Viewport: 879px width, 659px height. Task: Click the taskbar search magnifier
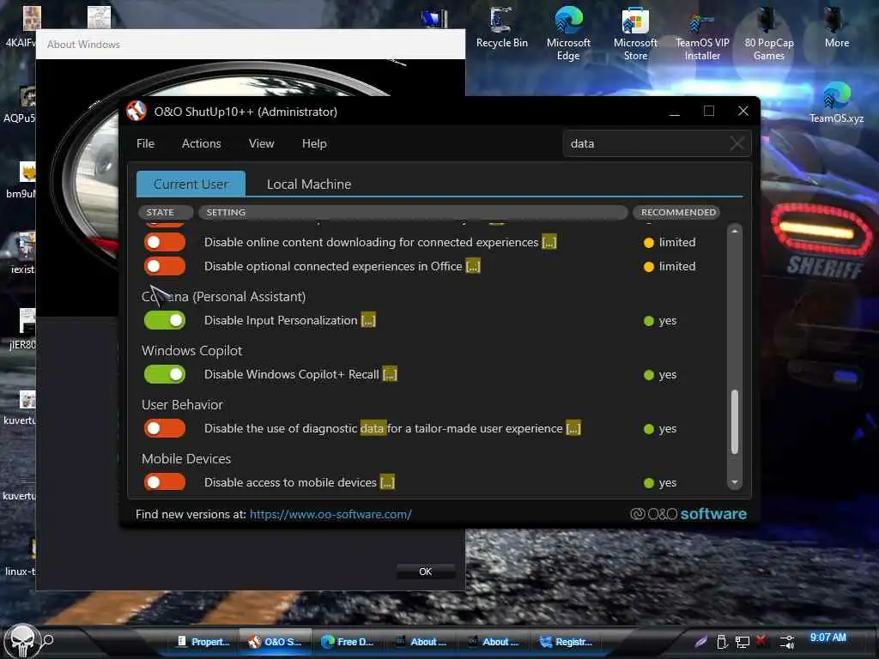click(x=48, y=640)
